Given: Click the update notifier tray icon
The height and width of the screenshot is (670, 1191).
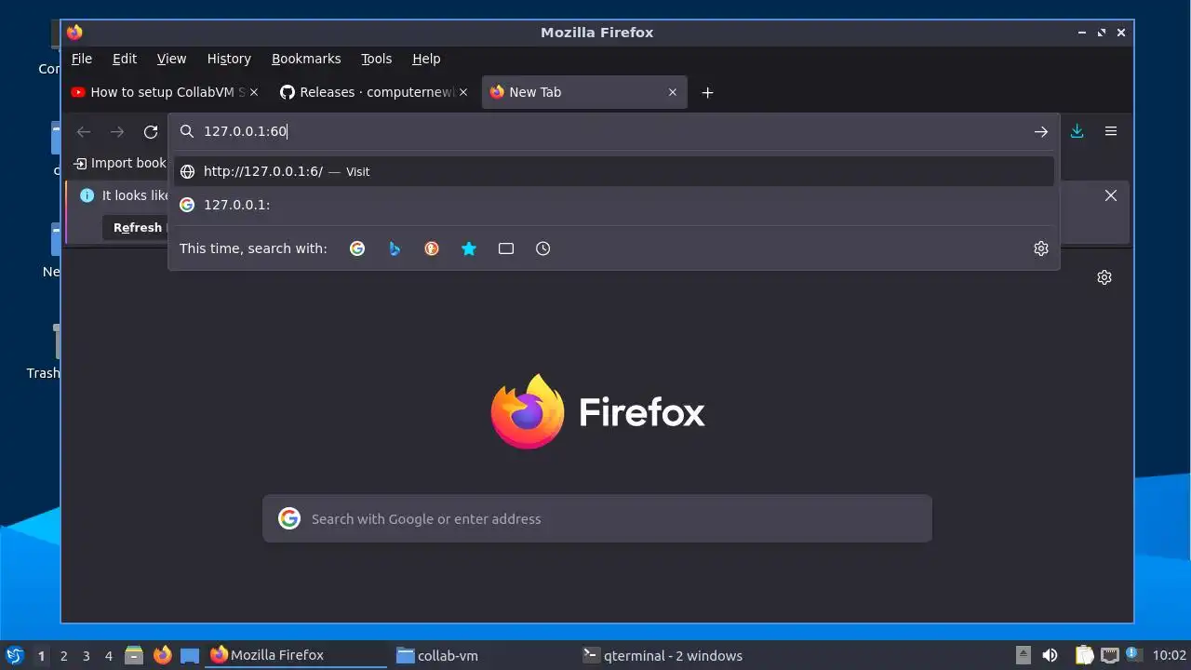Looking at the screenshot, I should pyautogui.click(x=1133, y=654).
